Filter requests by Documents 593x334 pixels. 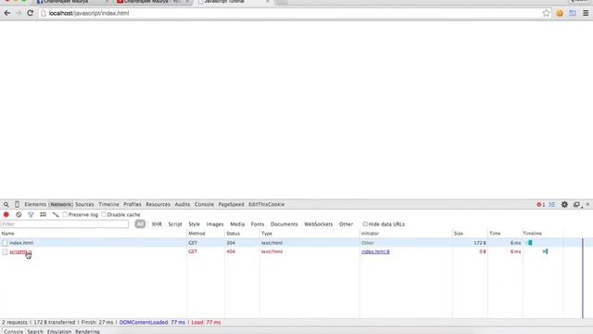coord(284,225)
